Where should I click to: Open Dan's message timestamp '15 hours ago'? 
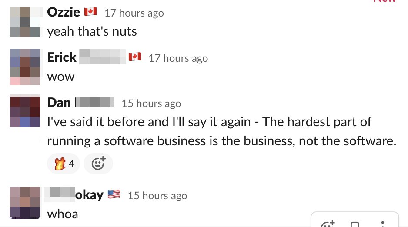pyautogui.click(x=151, y=103)
